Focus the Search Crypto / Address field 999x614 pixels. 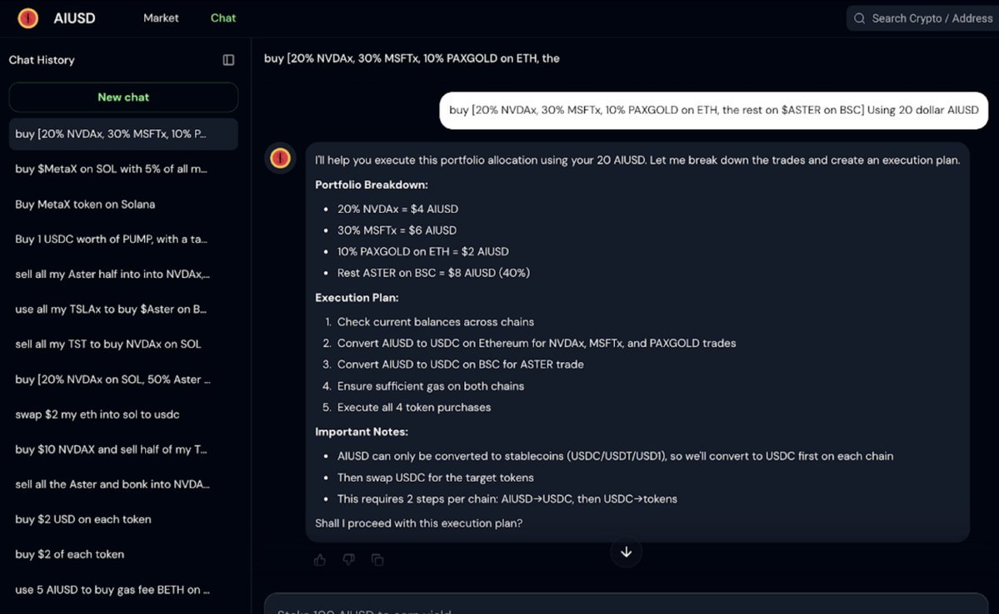point(931,18)
